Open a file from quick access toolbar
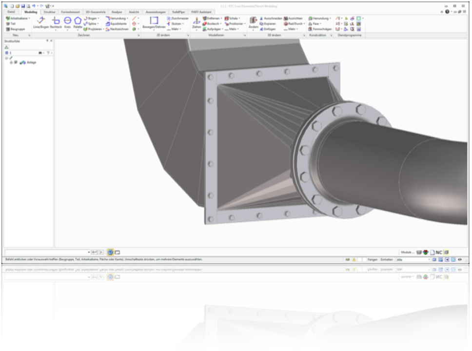Viewport: 472px width, 351px height. (x=18, y=6)
